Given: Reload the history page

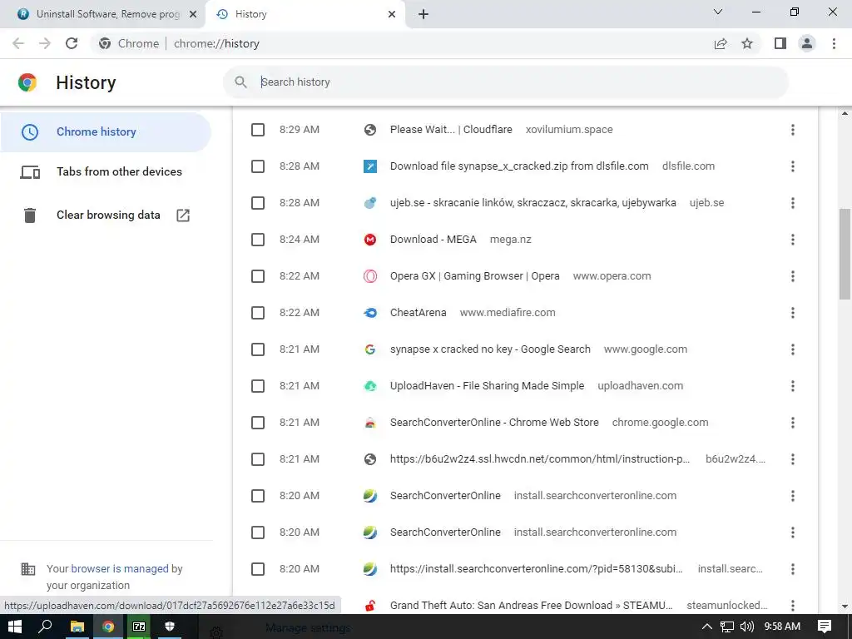Looking at the screenshot, I should pos(72,43).
